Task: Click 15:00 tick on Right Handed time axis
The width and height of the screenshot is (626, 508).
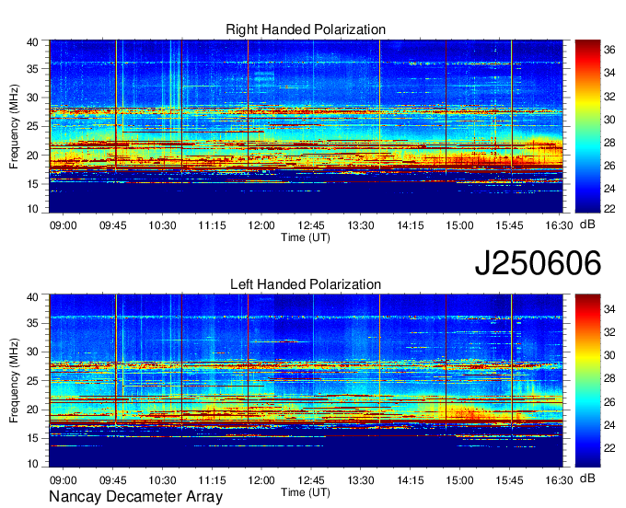Action: [459, 225]
